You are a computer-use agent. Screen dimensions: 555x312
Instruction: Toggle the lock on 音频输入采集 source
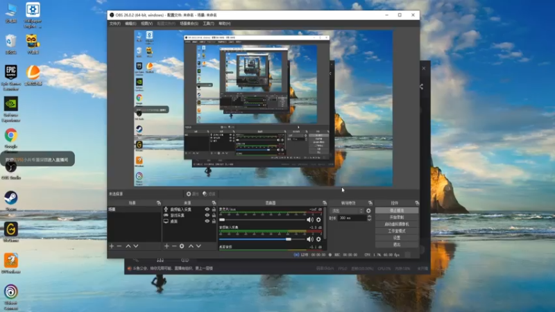tap(214, 209)
